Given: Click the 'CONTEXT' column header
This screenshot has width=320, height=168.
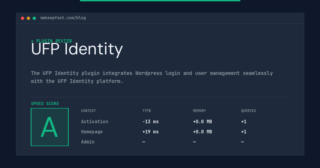Looking at the screenshot, I should (x=89, y=111).
